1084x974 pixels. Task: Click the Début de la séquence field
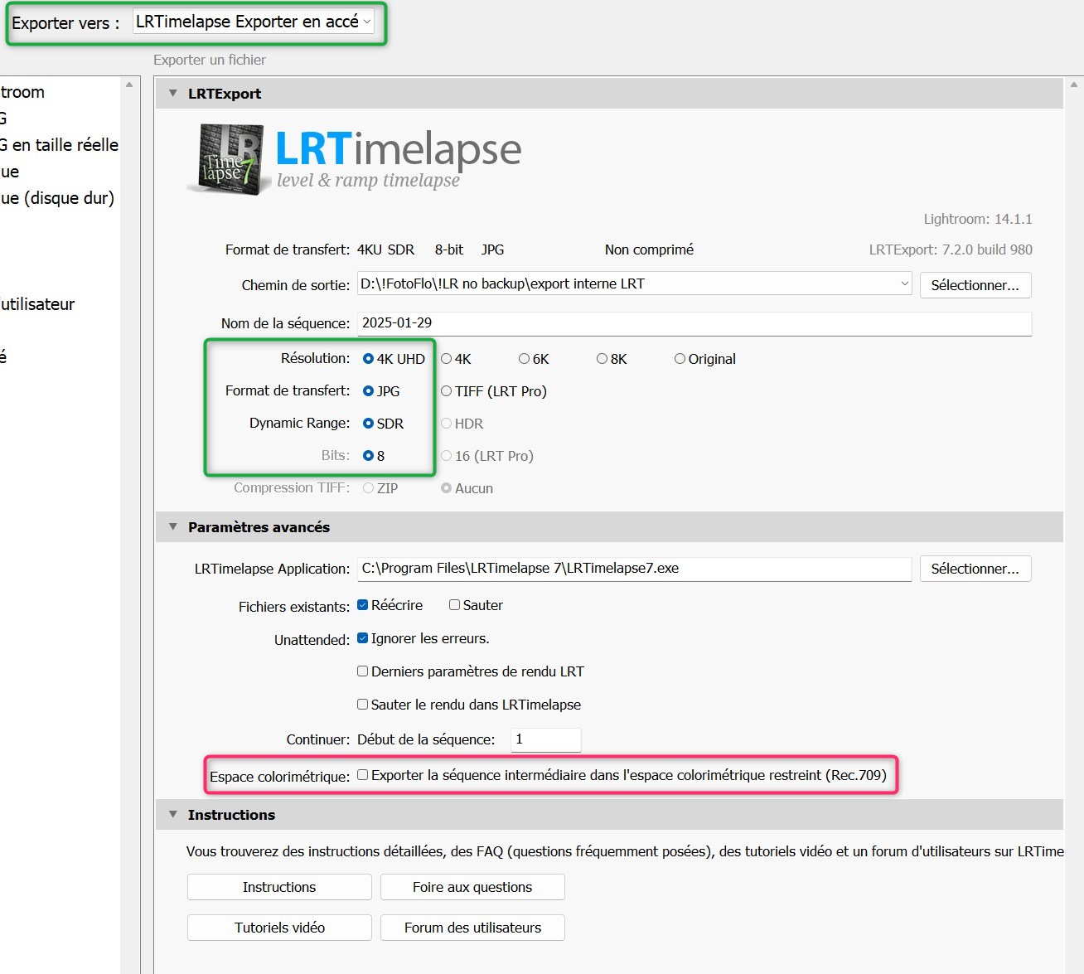pos(546,739)
